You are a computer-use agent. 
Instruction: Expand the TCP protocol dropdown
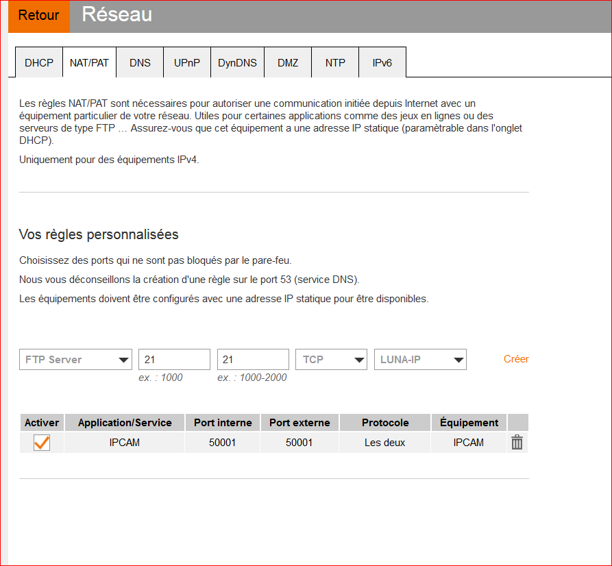[331, 360]
